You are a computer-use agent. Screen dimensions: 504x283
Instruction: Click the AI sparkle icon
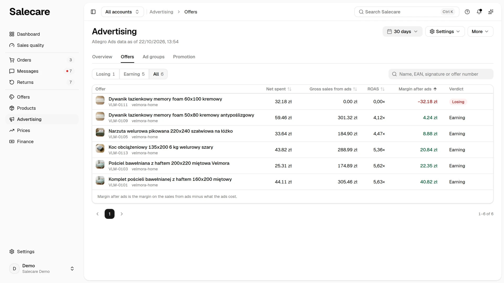tap(491, 12)
